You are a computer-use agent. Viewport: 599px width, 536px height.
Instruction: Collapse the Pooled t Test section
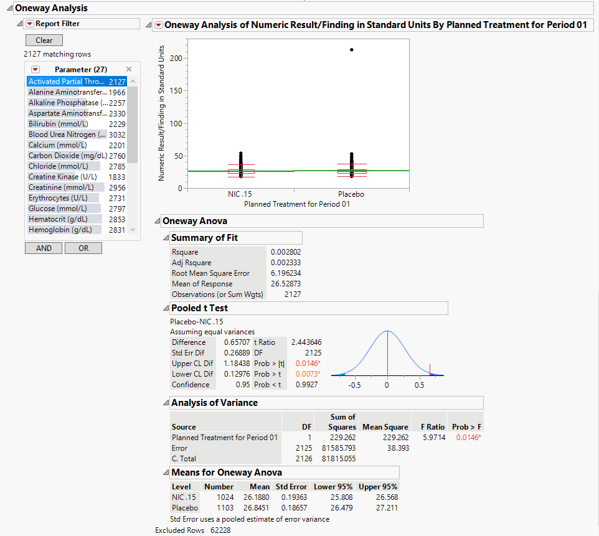coord(166,308)
